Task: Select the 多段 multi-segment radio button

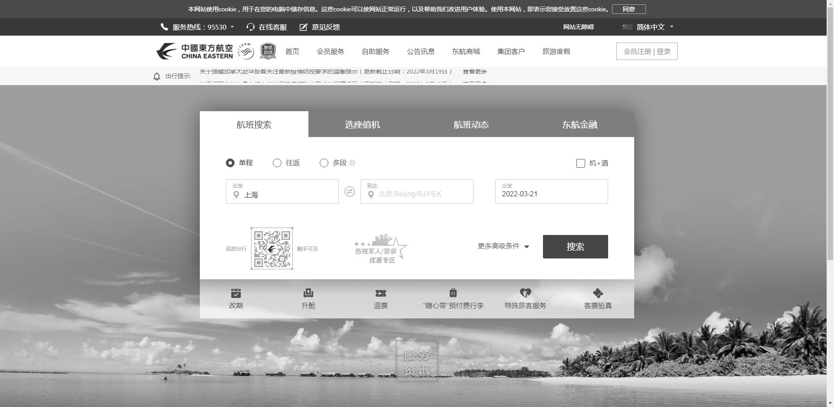Action: click(324, 163)
